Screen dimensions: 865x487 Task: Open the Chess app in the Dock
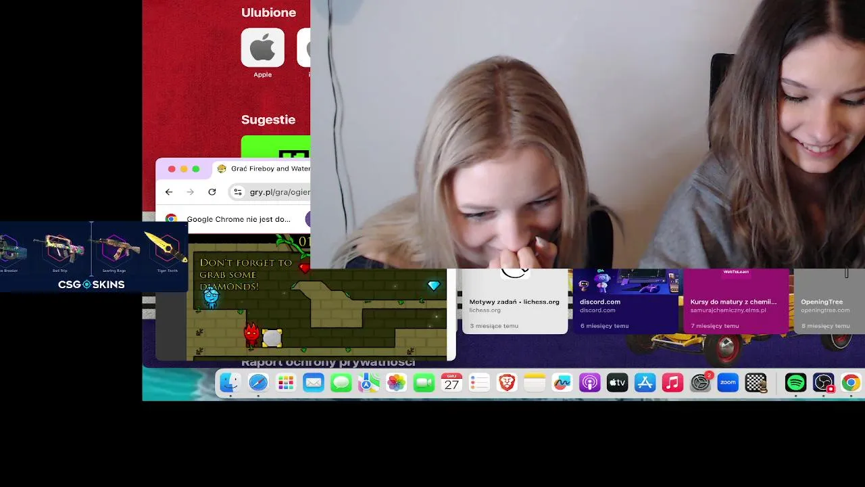pos(756,384)
